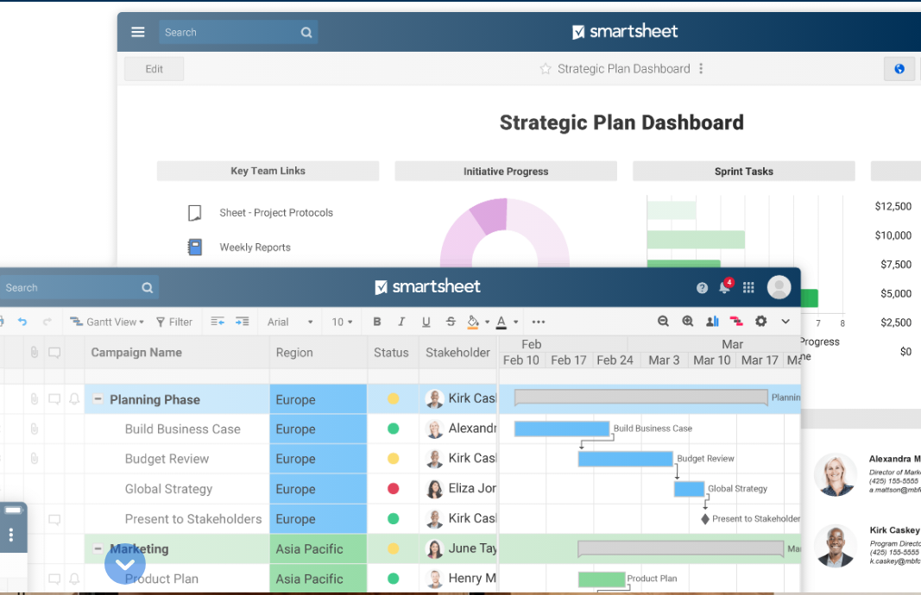Screen dimensions: 921x595
Task: Open the comment bubble on Present to Stakeholders row
Action: 54,519
